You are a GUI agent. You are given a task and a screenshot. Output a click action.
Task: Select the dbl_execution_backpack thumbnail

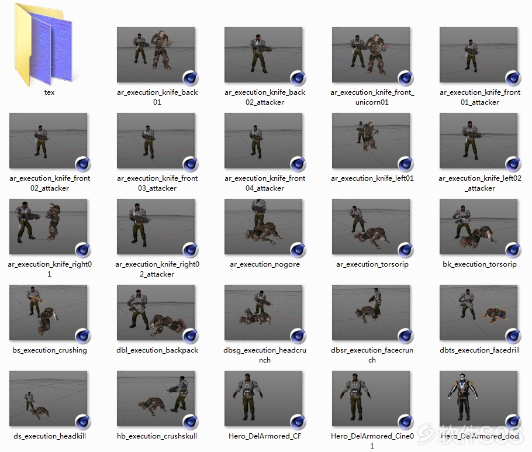[156, 312]
